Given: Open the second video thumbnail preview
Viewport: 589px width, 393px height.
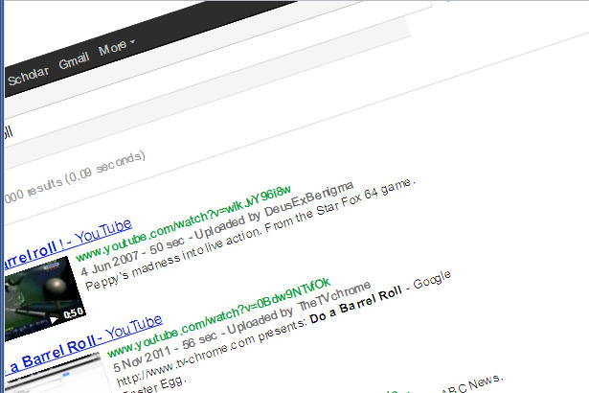Looking at the screenshot, I should pyautogui.click(x=57, y=373).
